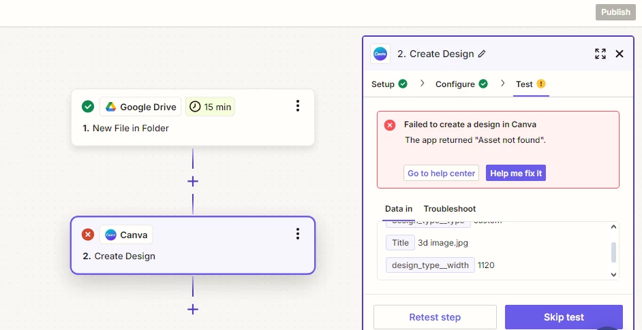
Task: Click the Go to help center button
Action: click(x=441, y=174)
